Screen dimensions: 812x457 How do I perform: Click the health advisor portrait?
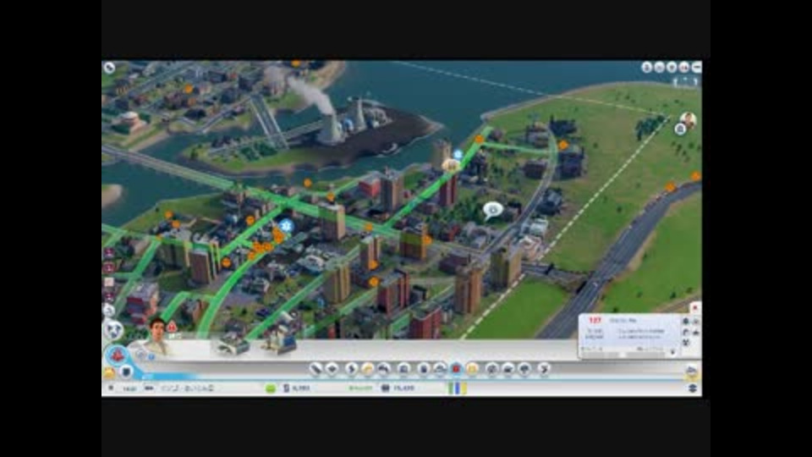157,335
